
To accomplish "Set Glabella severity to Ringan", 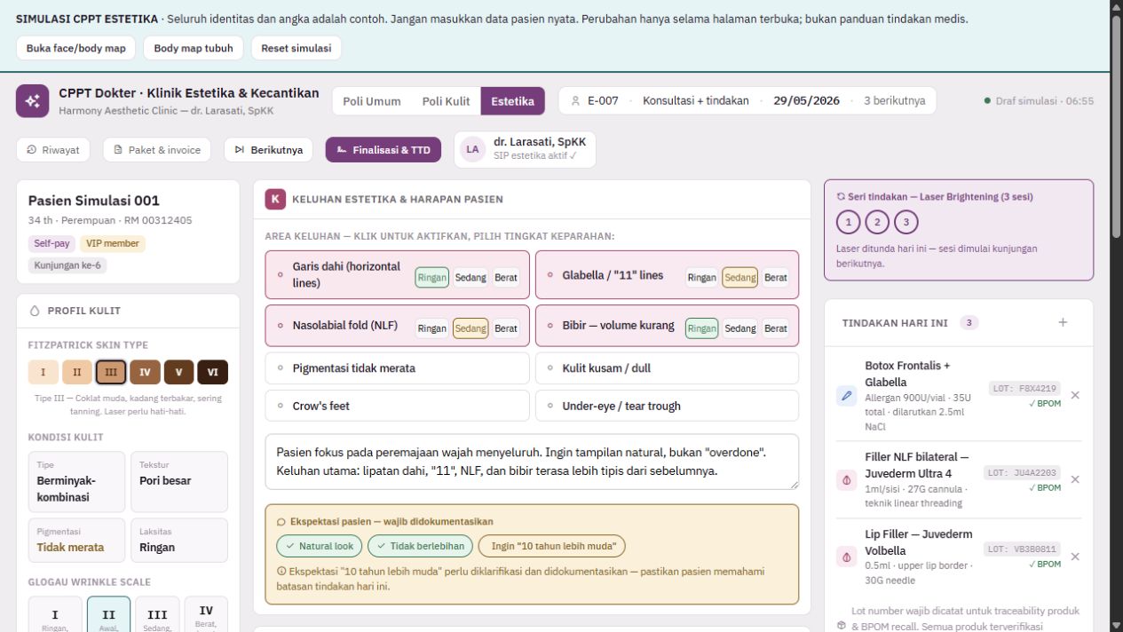I will [701, 278].
